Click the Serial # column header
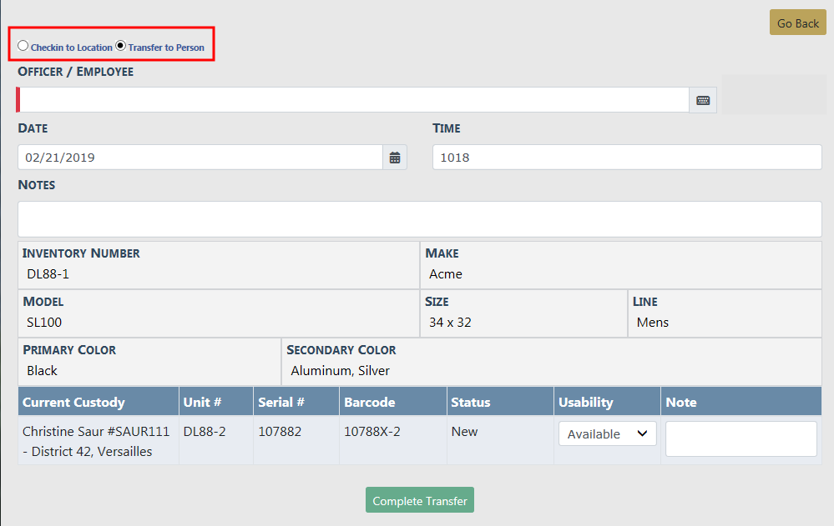The image size is (834, 526). (281, 402)
